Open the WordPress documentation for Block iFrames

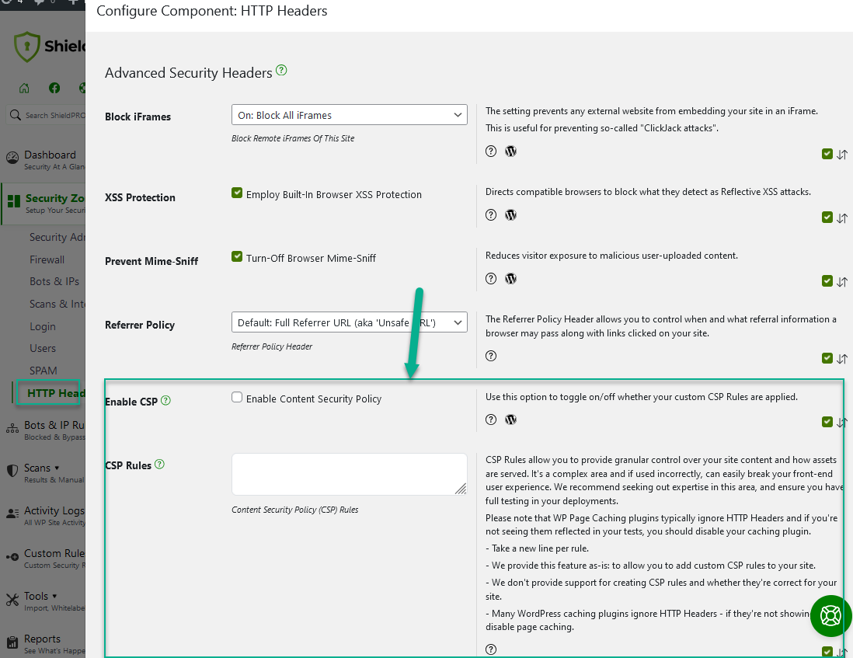[510, 151]
